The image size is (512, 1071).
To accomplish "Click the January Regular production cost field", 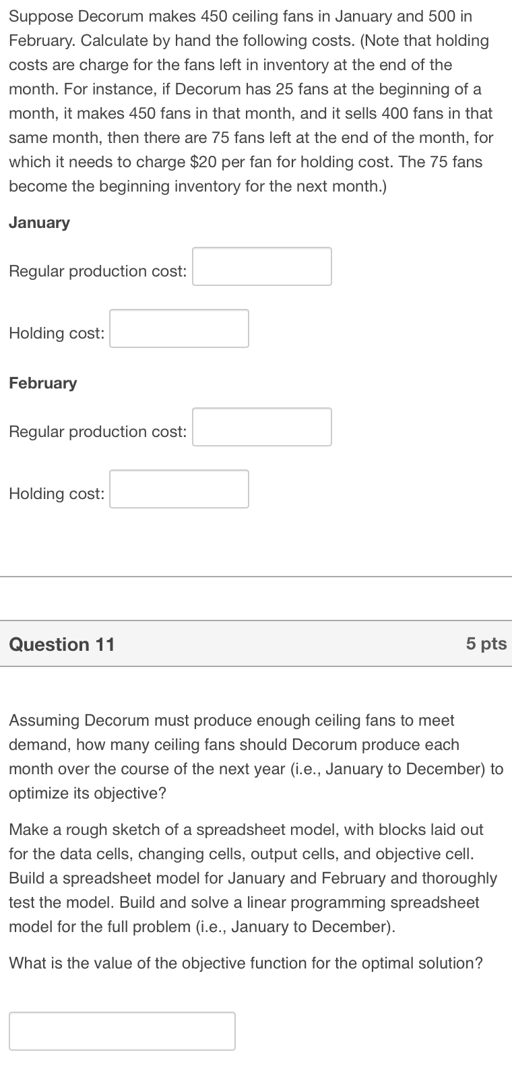I will (x=261, y=266).
